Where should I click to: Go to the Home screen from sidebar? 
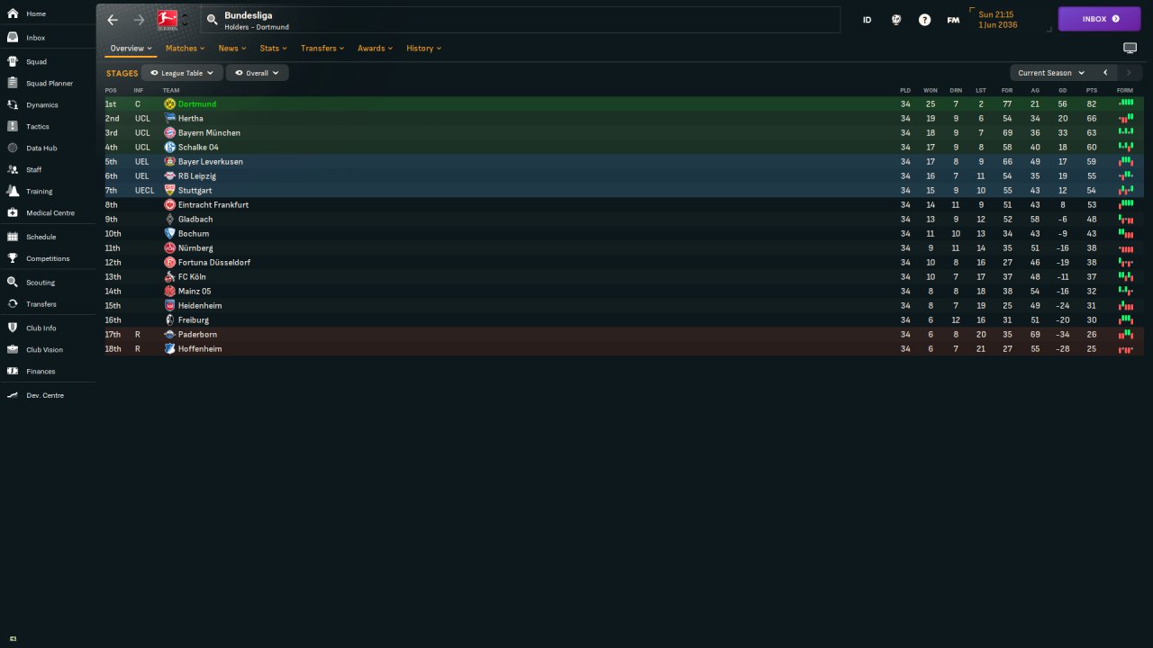pyautogui.click(x=36, y=14)
